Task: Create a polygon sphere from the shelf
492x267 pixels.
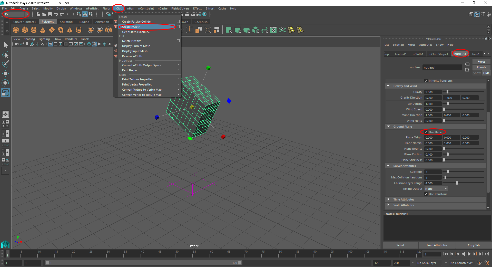Action: tap(16, 30)
